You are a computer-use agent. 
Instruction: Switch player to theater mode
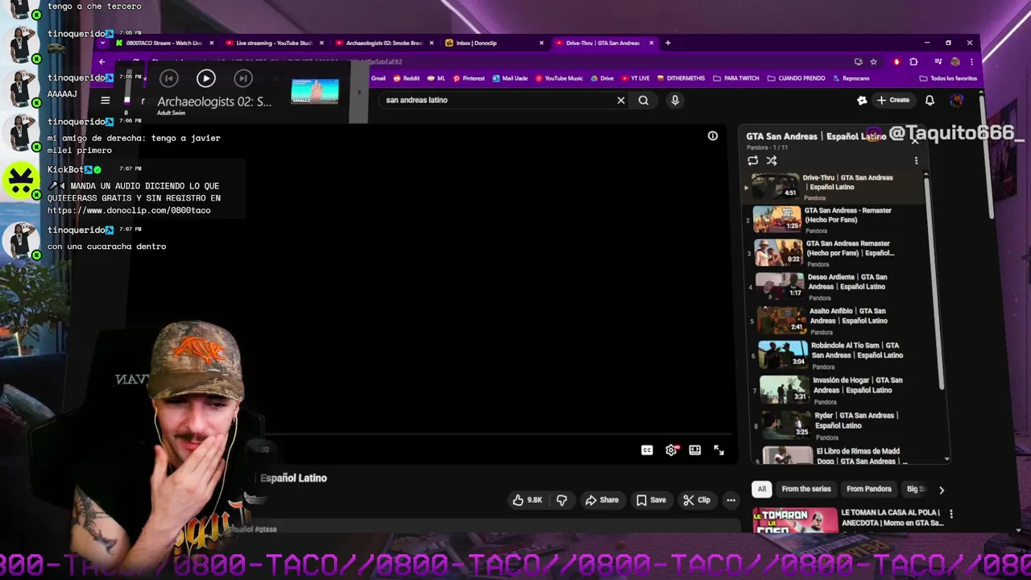695,450
